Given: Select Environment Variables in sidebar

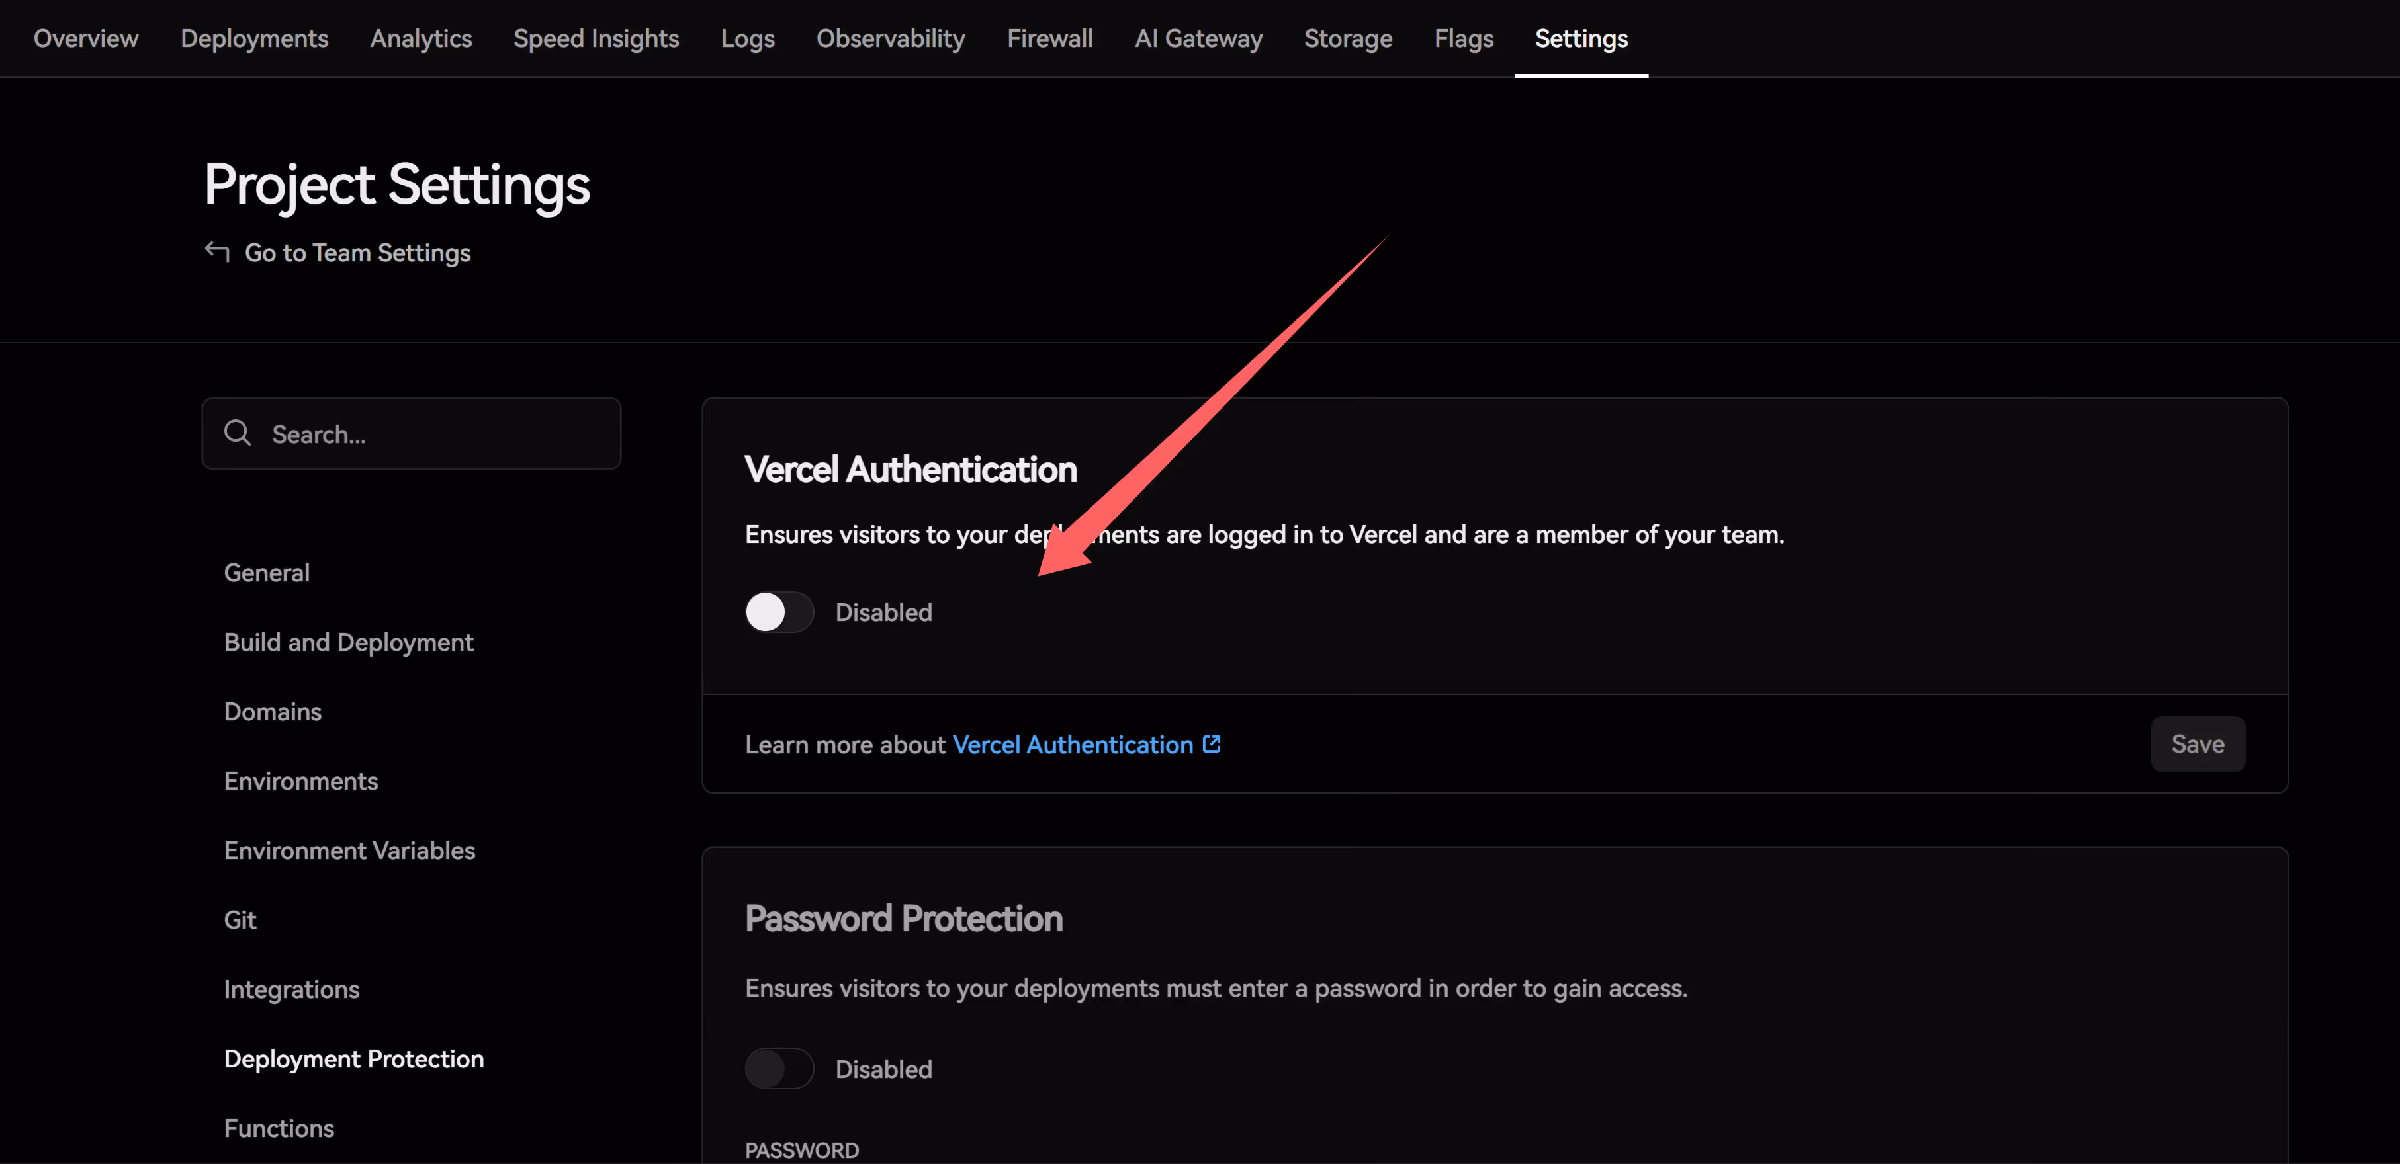Looking at the screenshot, I should (349, 851).
